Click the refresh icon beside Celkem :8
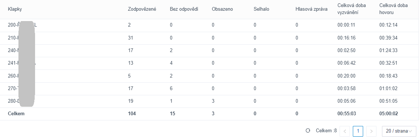Image resolution: width=420 pixels, height=140 pixels. tap(308, 131)
